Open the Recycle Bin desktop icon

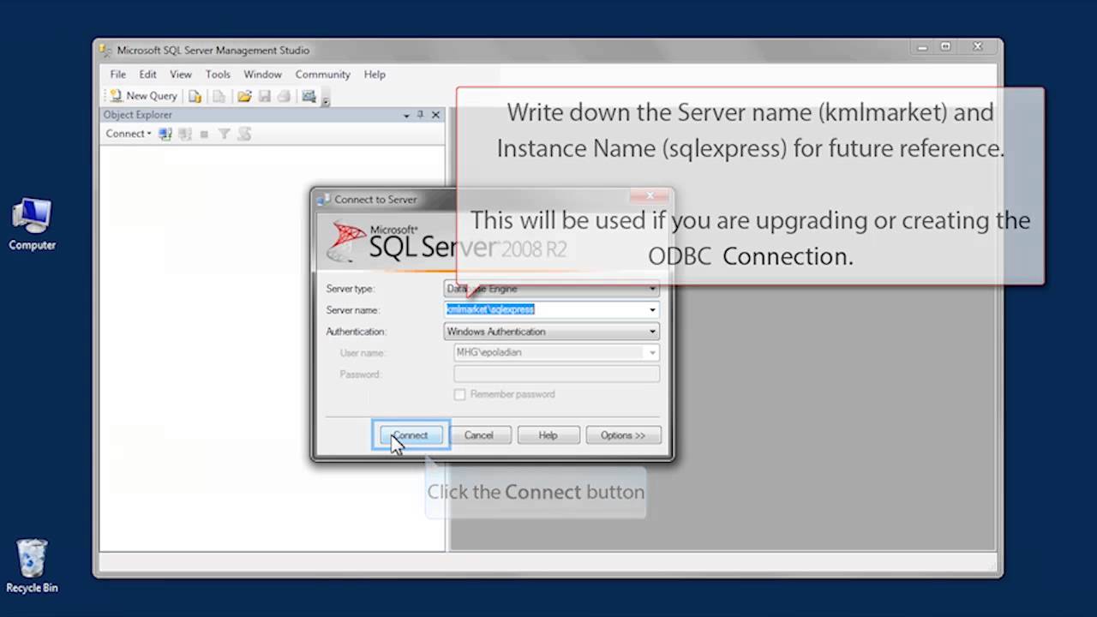33,566
